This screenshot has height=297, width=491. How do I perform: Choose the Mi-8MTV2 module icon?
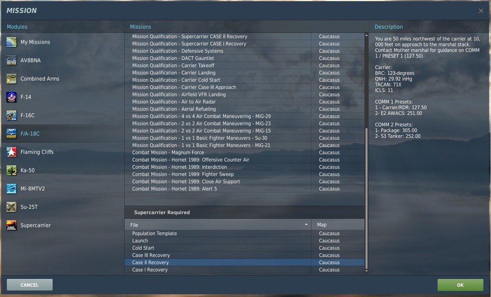click(x=11, y=189)
